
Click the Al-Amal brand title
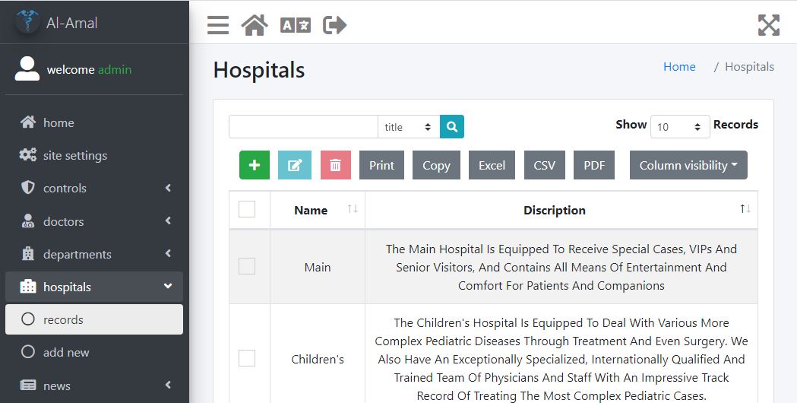click(71, 22)
